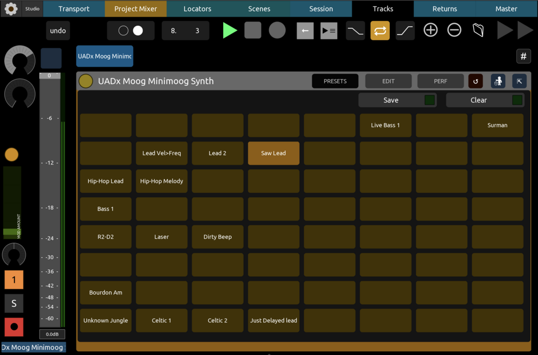
Task: Click the Save button
Action: [397, 100]
